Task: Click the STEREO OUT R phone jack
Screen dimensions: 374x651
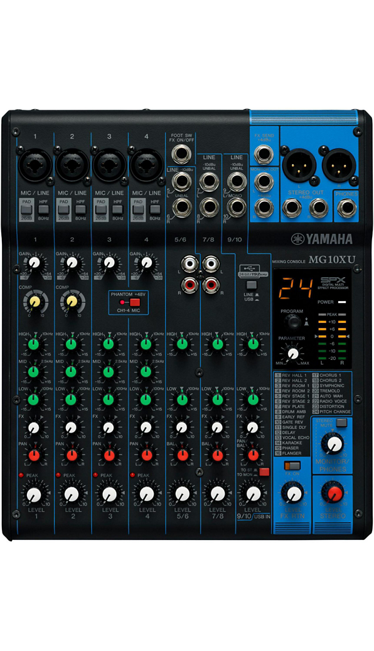Action: 319,208
